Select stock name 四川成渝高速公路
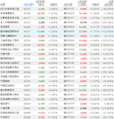This screenshot has height=119, width=114. (x=10, y=9)
